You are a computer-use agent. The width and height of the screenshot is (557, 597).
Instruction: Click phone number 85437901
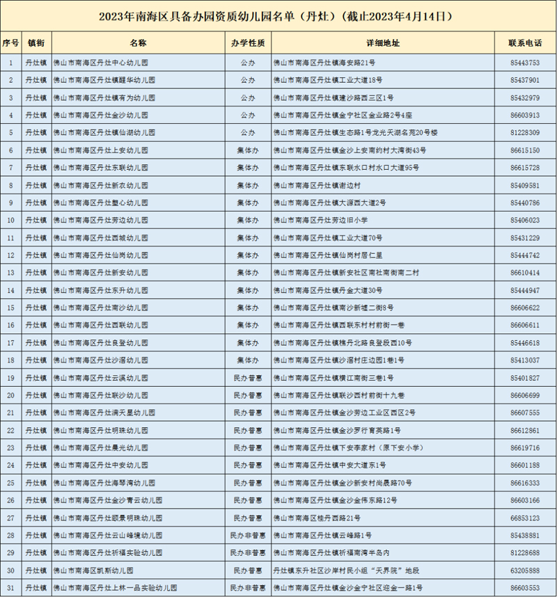[525, 80]
